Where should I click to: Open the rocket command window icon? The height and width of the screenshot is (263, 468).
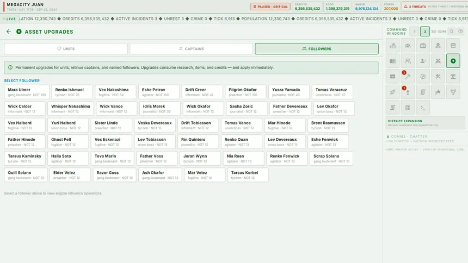(x=392, y=92)
